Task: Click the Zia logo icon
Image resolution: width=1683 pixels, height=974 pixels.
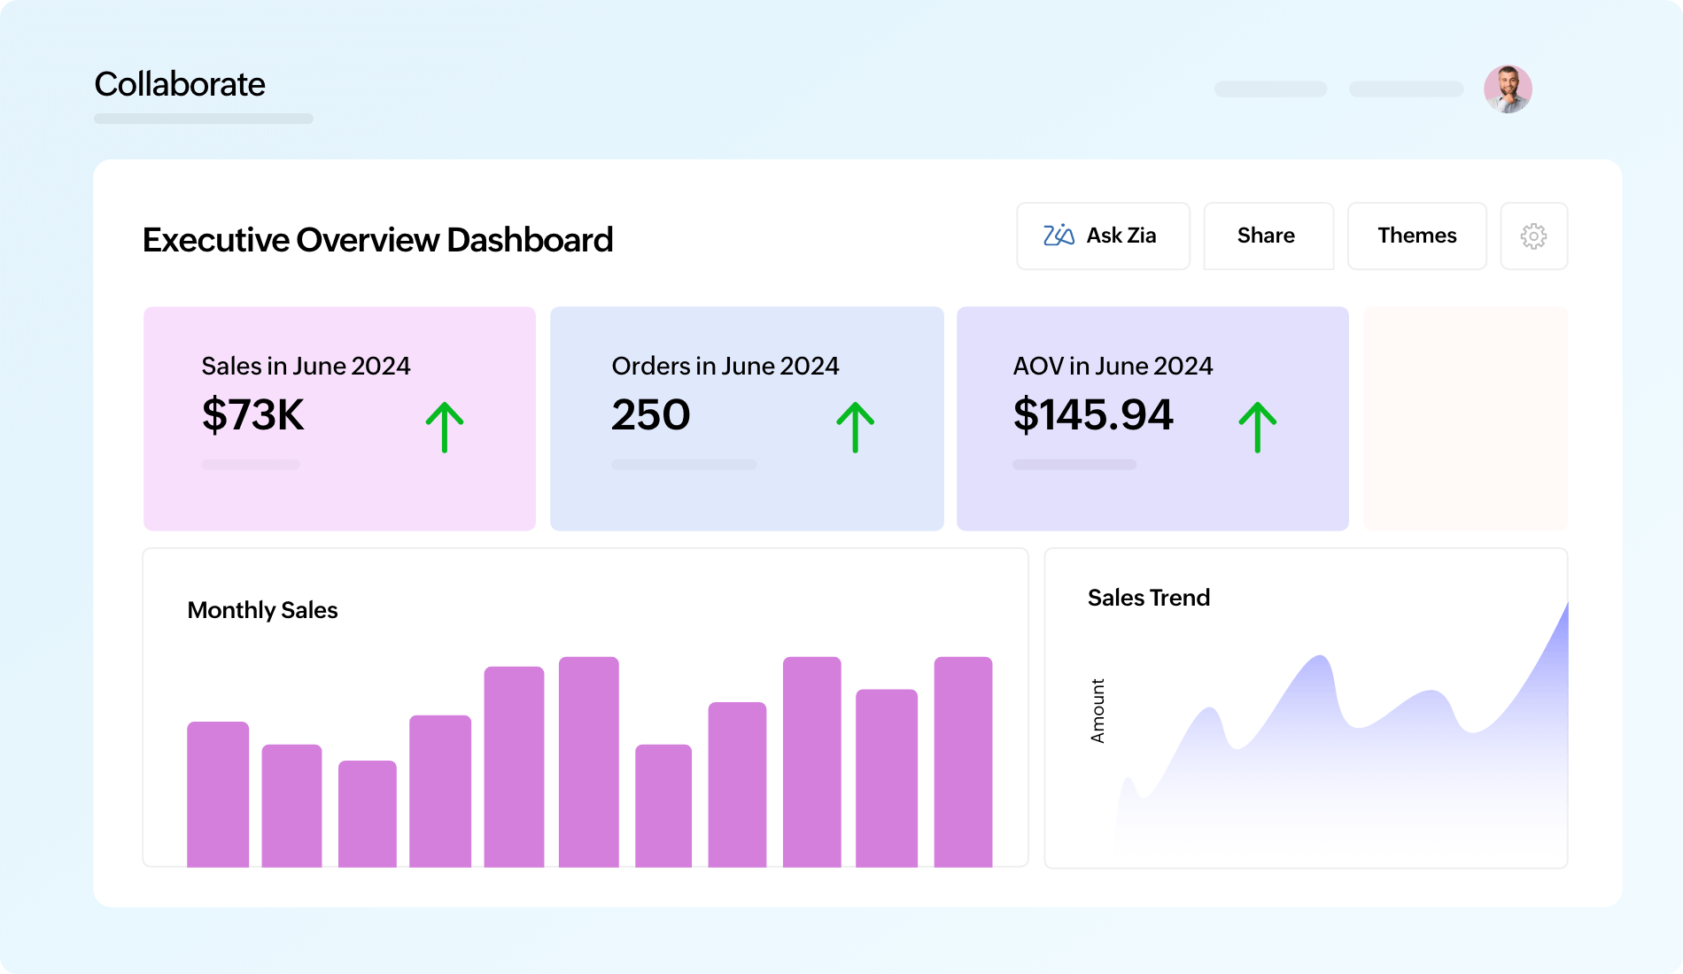Action: coord(1059,235)
